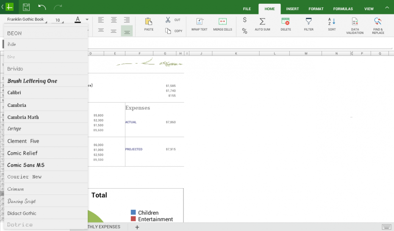Select the Dotrice font
Viewport: 394px width, 231px height.
pos(46,225)
